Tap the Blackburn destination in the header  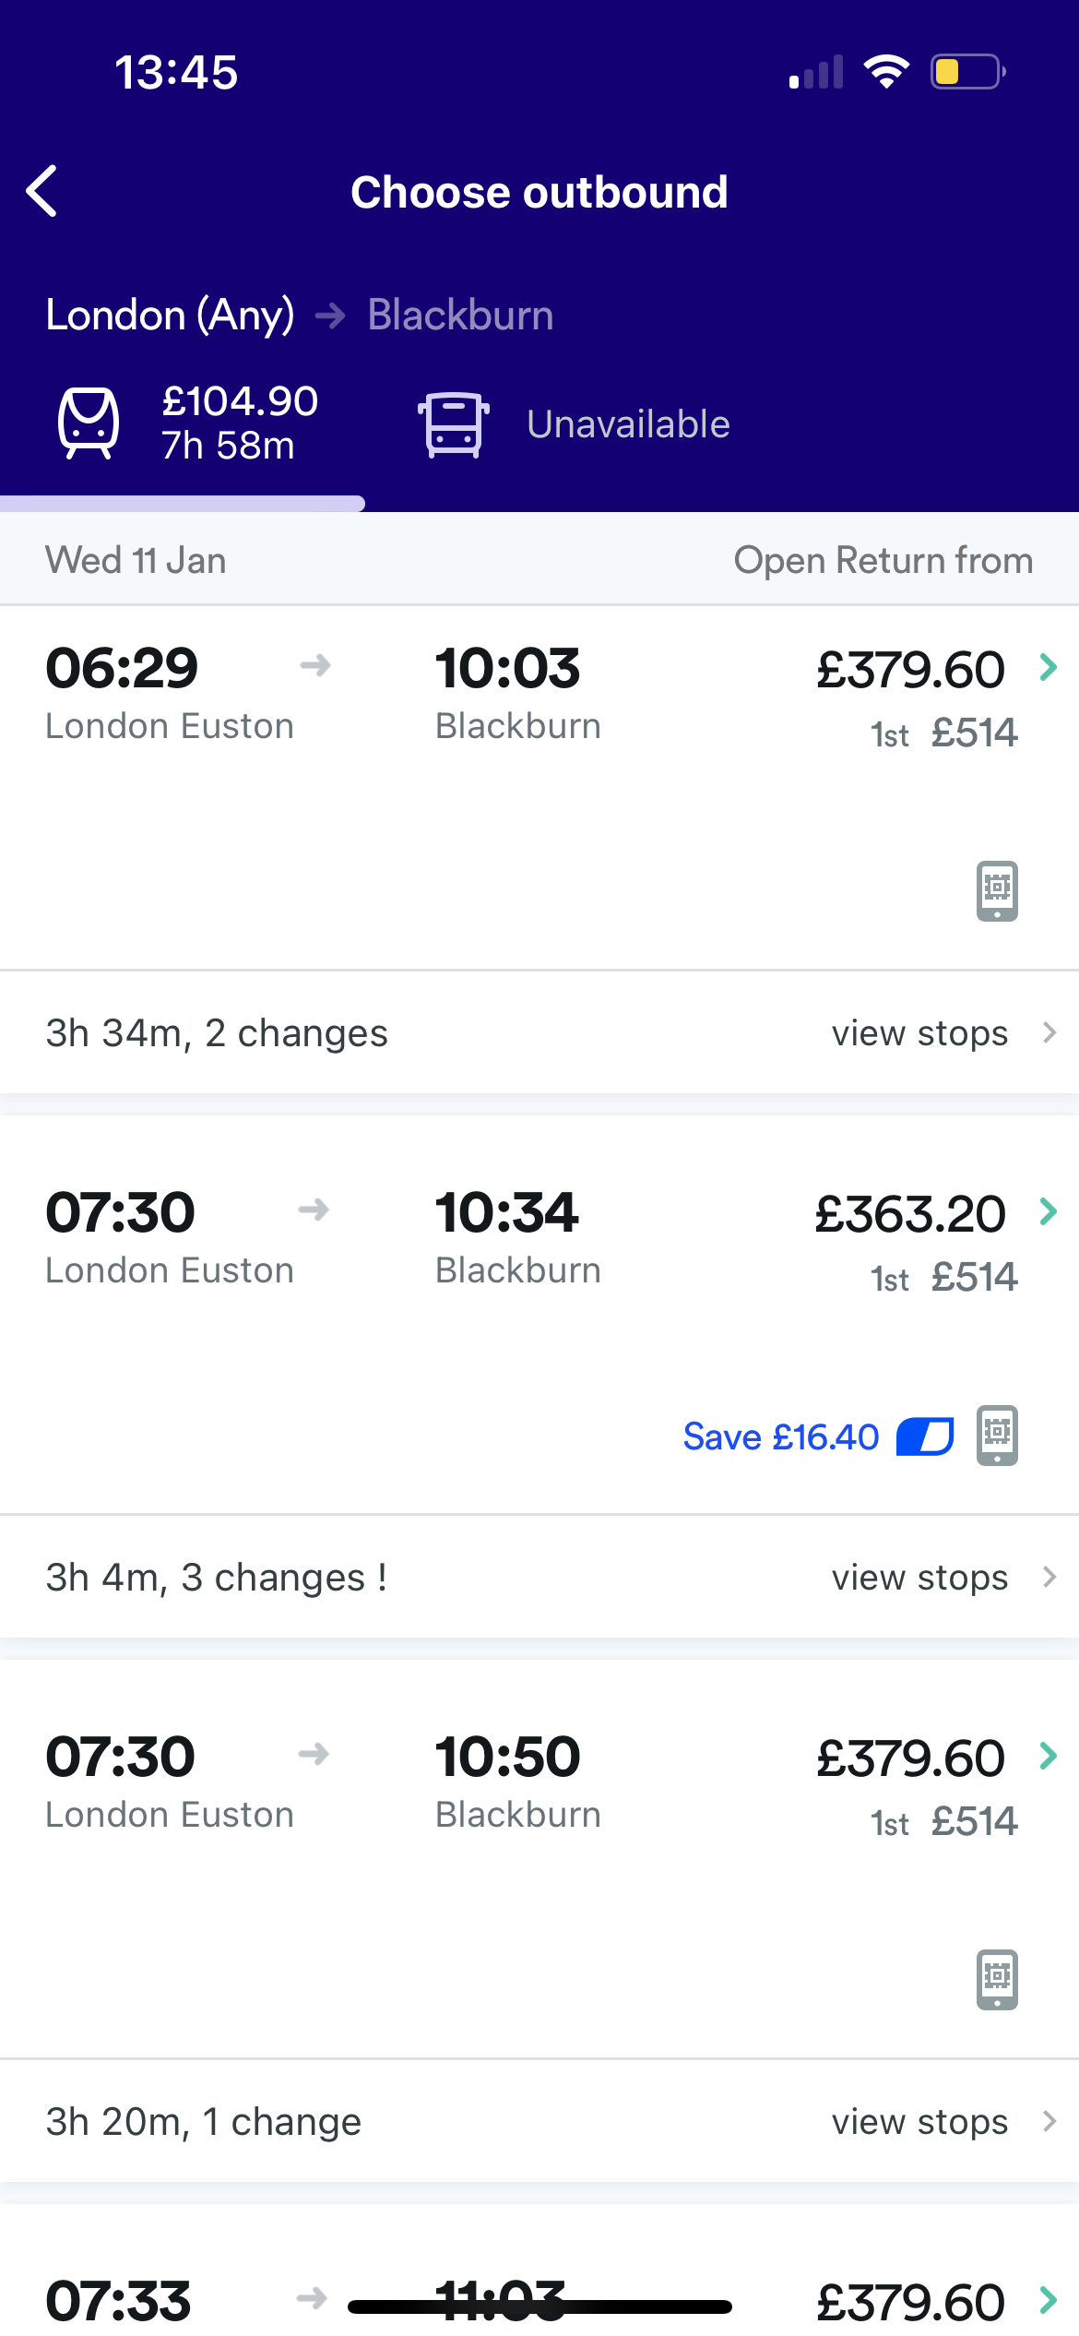point(460,316)
